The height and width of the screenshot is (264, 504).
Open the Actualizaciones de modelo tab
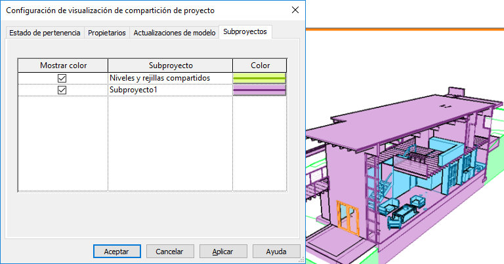[x=174, y=33]
